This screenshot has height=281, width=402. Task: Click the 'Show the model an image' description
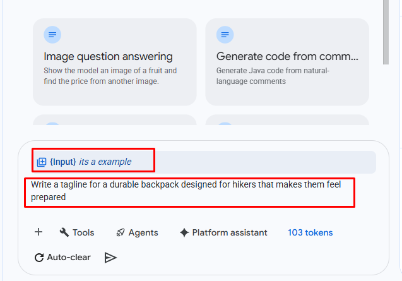[x=110, y=76]
